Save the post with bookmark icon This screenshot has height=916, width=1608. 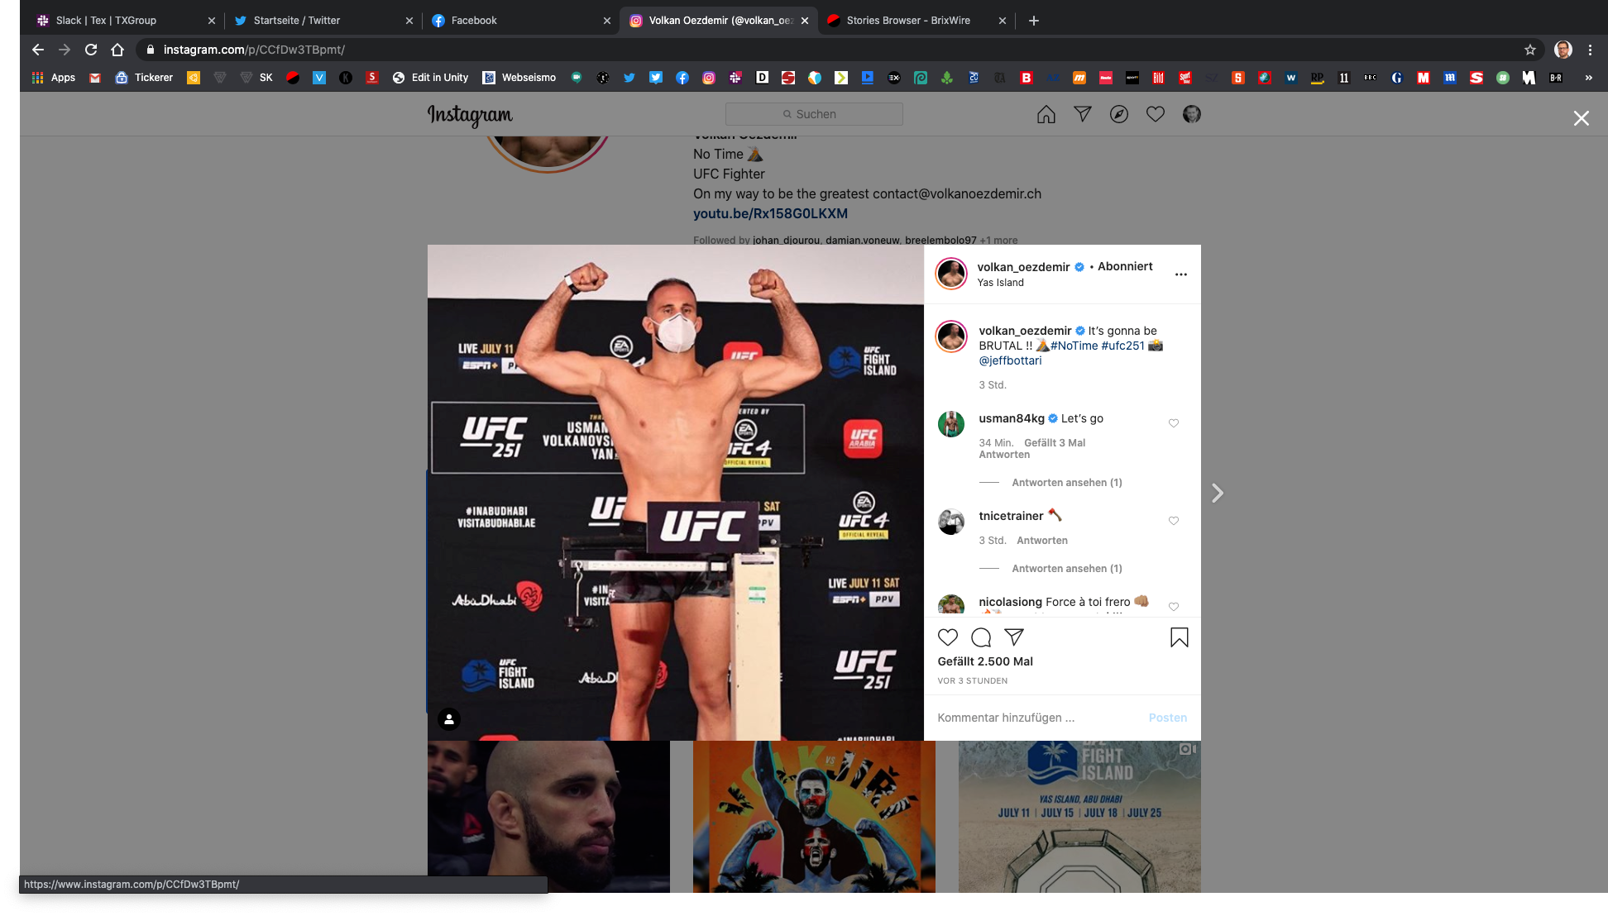point(1179,637)
